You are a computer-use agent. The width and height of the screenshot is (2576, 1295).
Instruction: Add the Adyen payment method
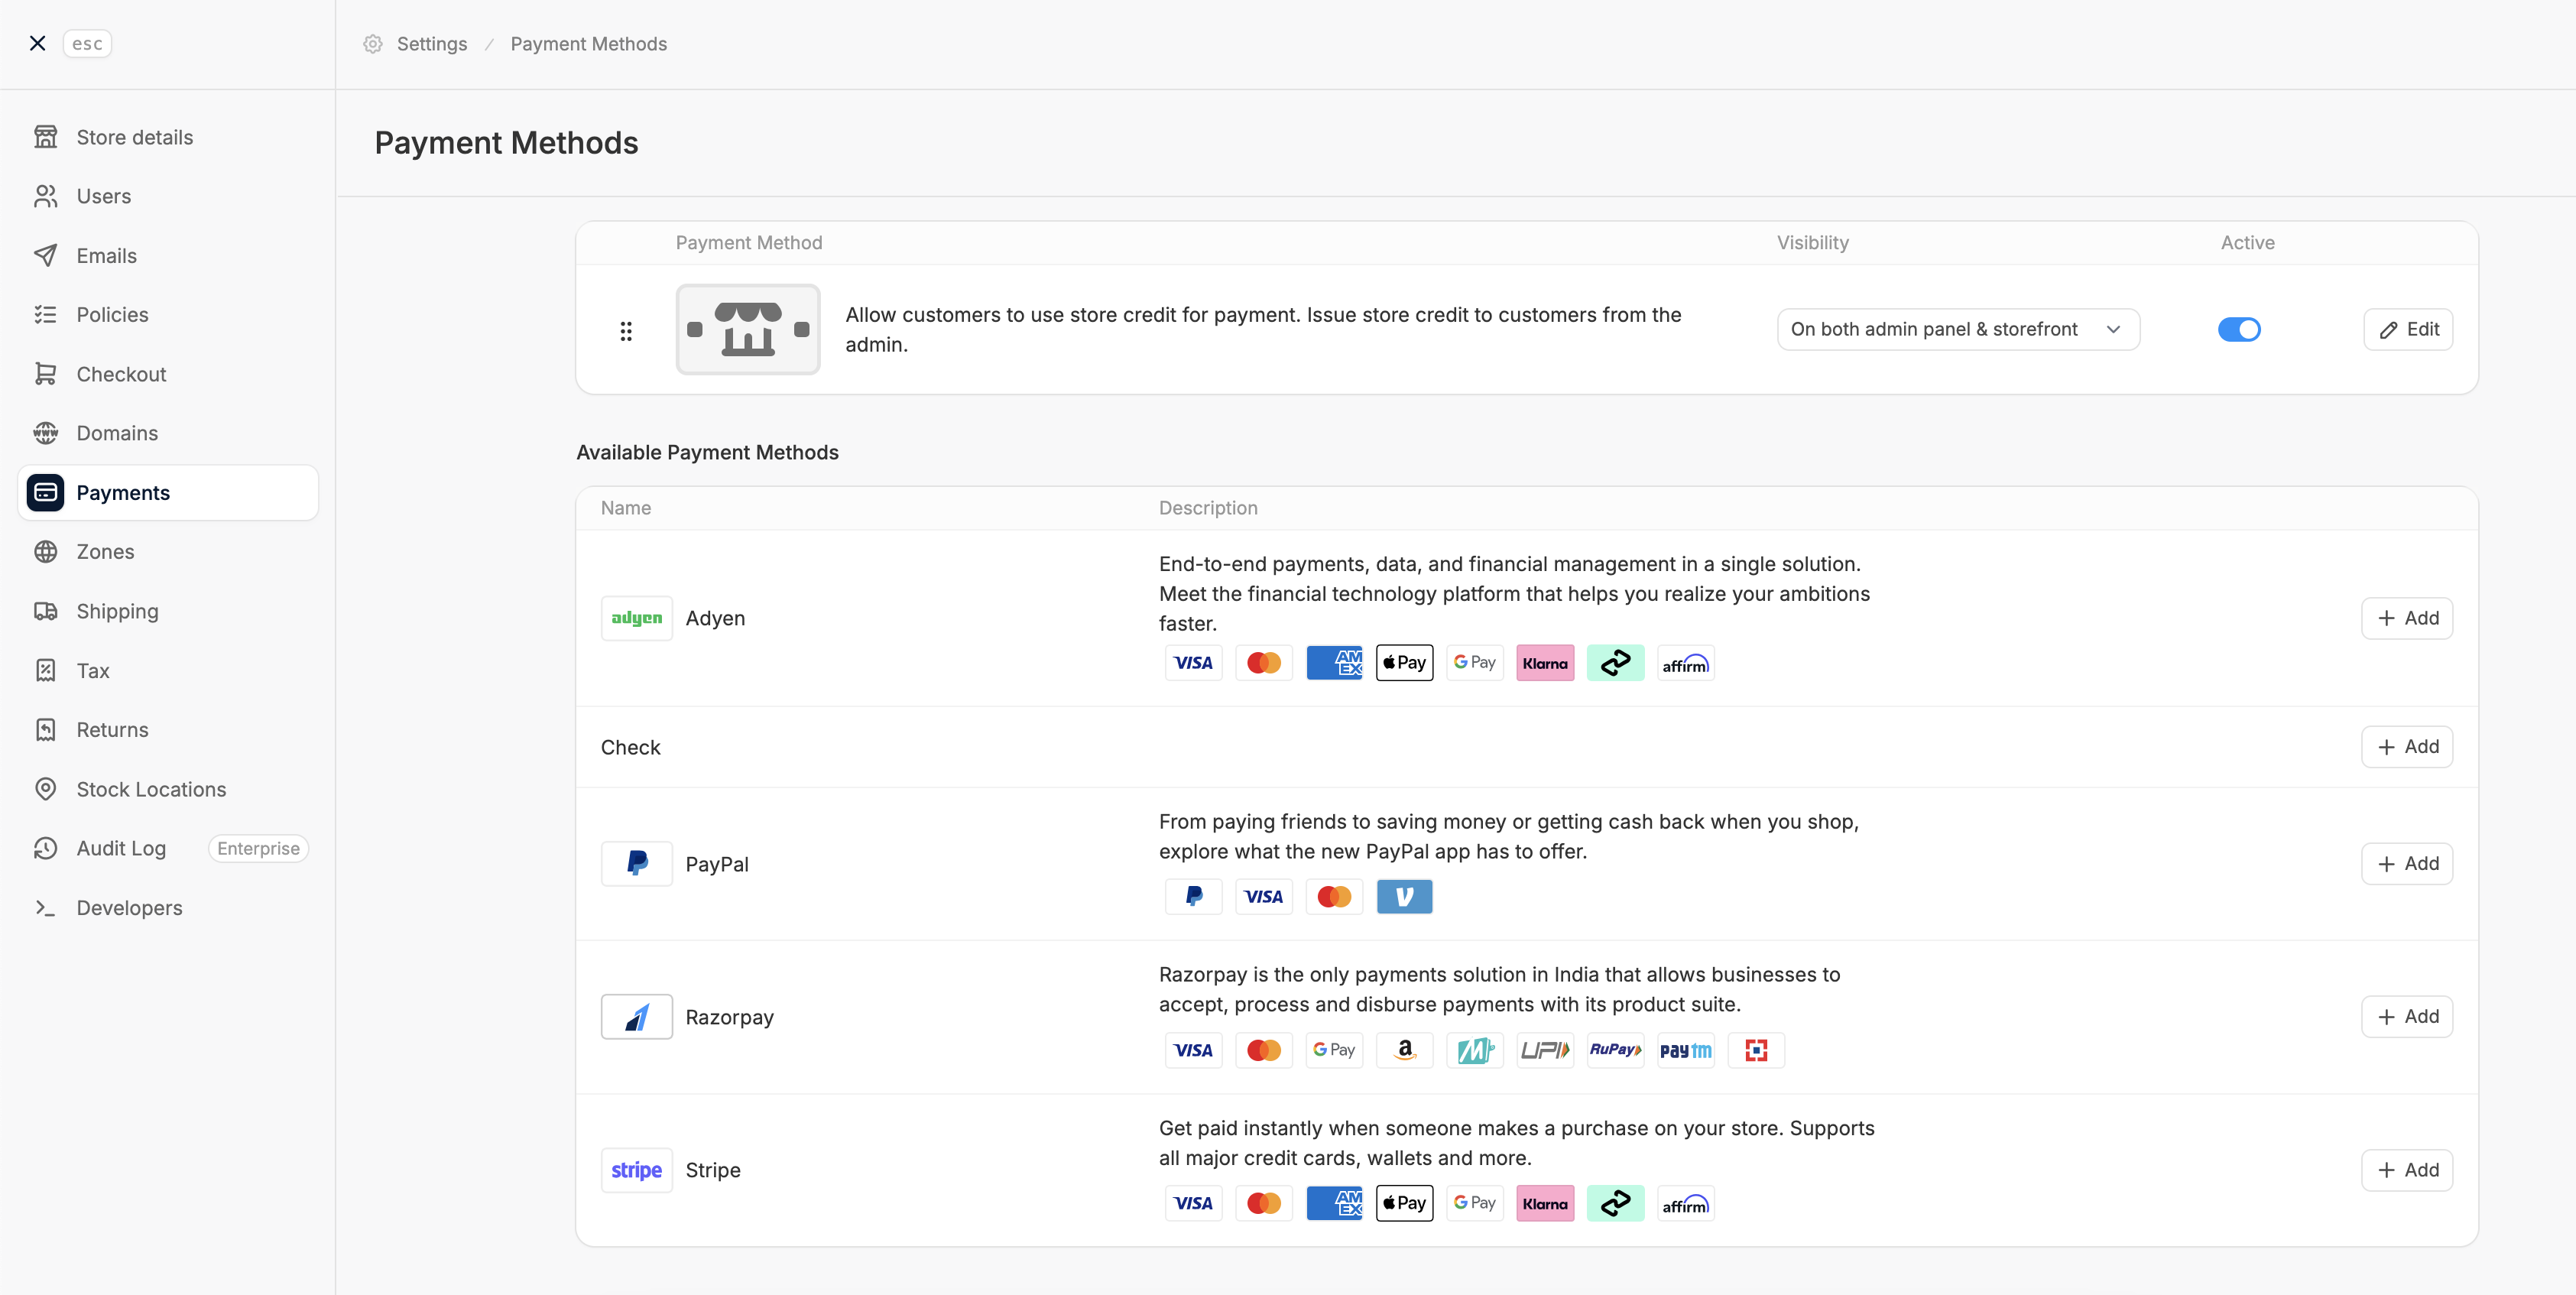(2406, 618)
